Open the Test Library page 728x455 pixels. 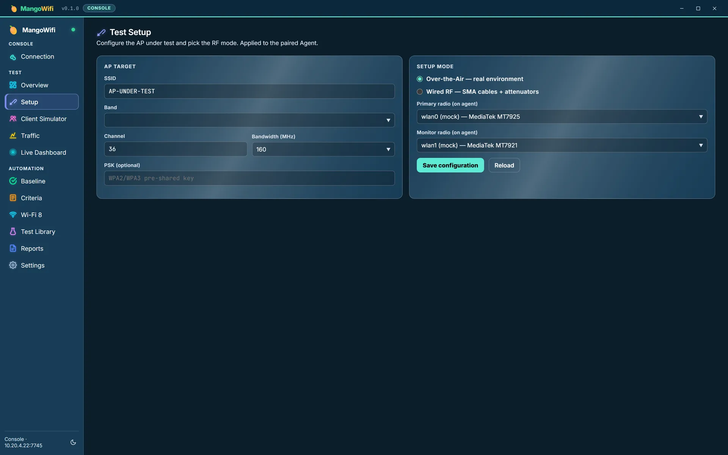(x=42, y=231)
